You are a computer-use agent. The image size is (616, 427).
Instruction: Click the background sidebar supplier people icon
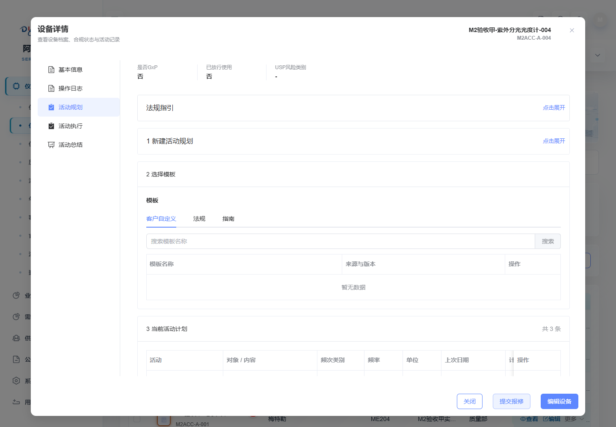[x=16, y=338]
